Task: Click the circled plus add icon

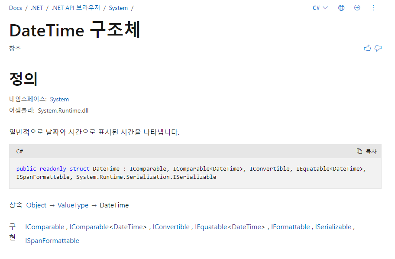Action: coord(357,8)
